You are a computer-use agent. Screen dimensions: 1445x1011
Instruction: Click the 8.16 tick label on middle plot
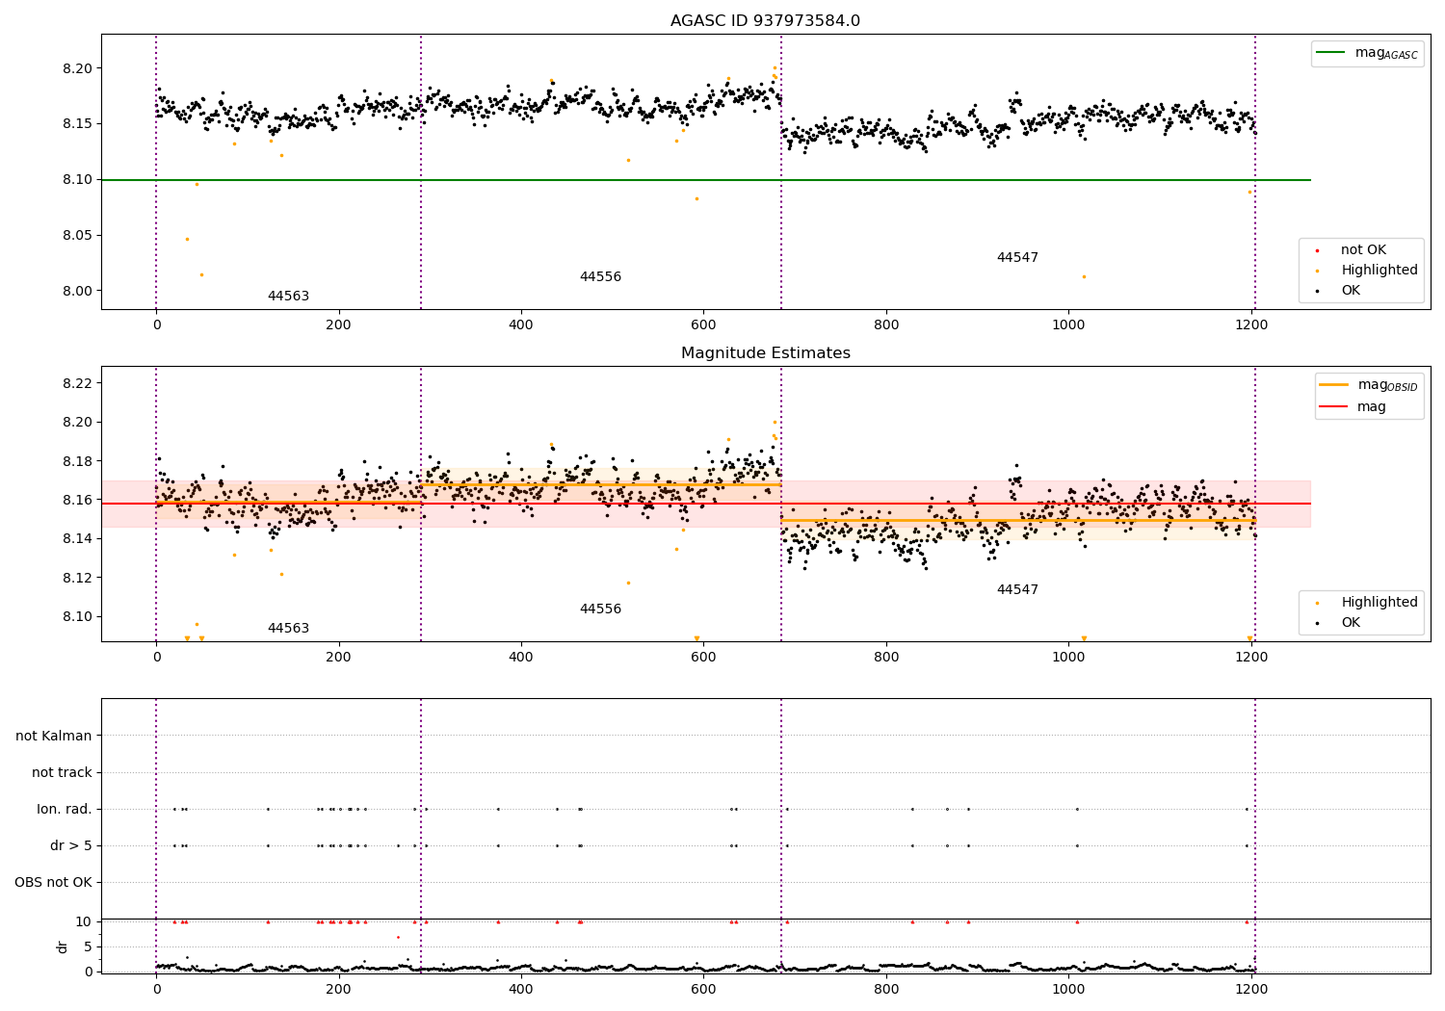click(78, 501)
